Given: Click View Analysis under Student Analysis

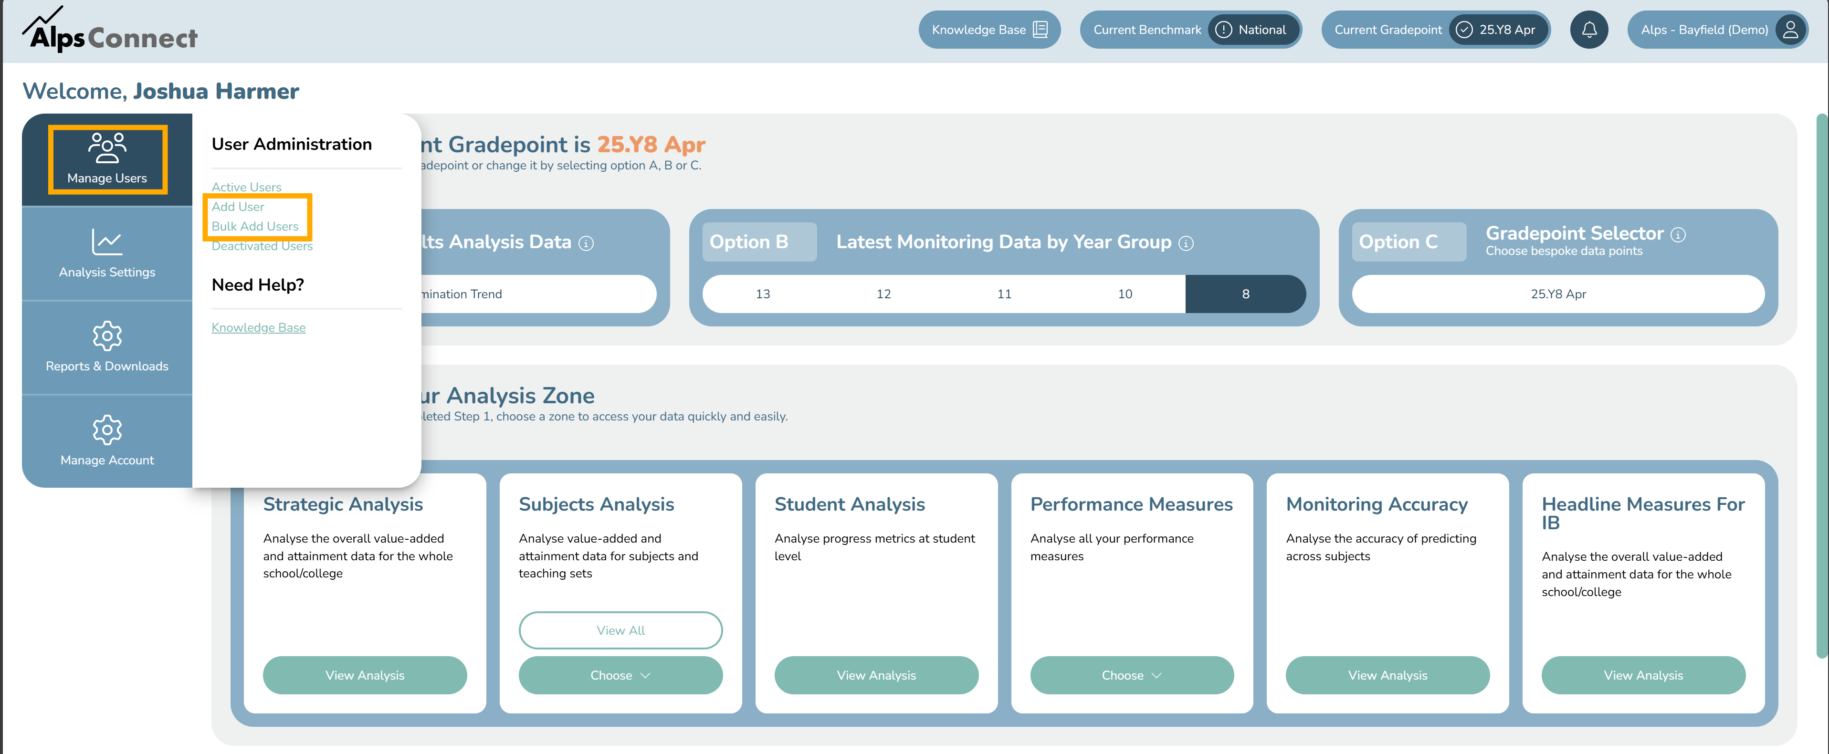Looking at the screenshot, I should point(876,675).
